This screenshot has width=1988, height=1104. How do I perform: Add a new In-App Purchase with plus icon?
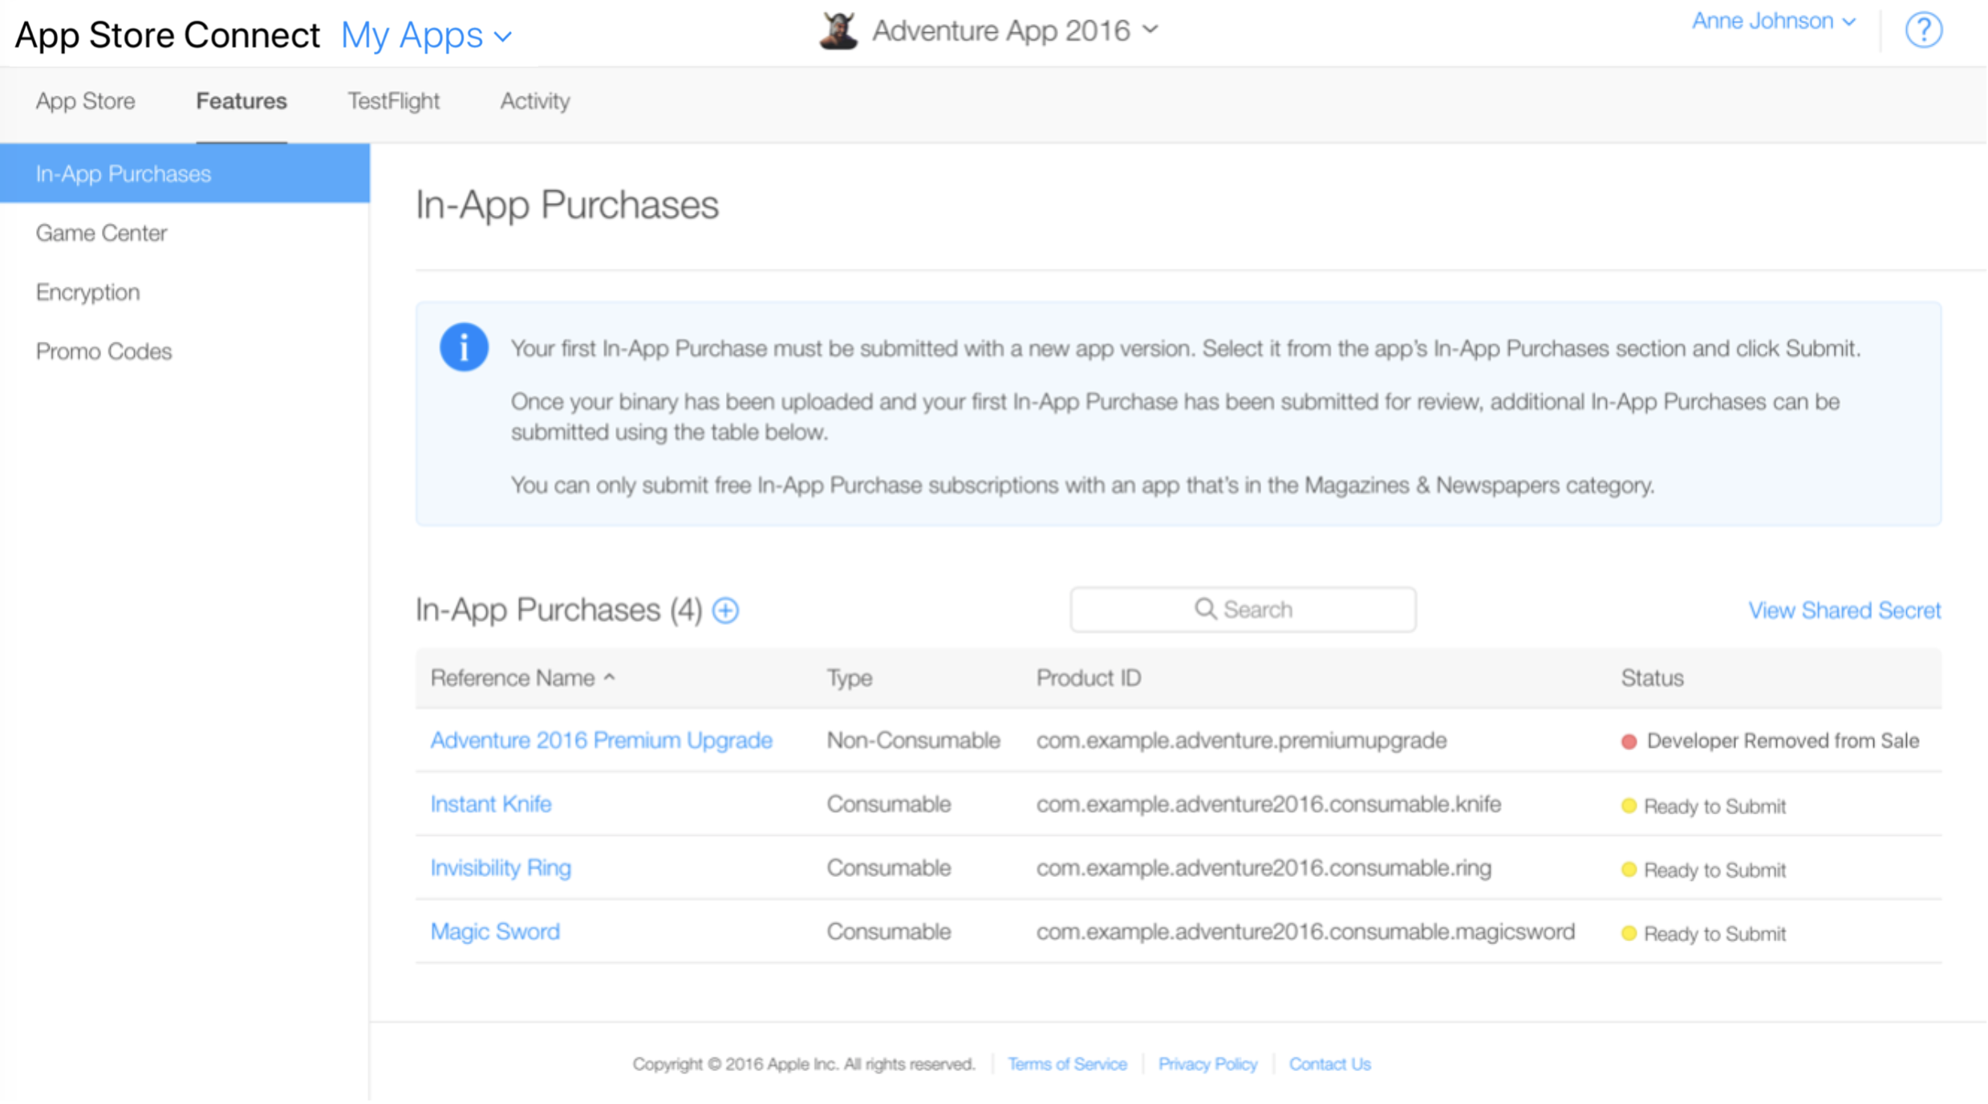[725, 611]
